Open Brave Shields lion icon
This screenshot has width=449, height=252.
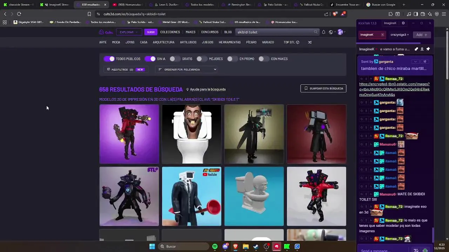click(335, 14)
